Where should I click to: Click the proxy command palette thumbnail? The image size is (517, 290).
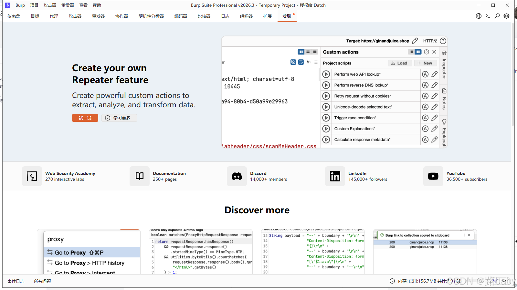click(89, 252)
